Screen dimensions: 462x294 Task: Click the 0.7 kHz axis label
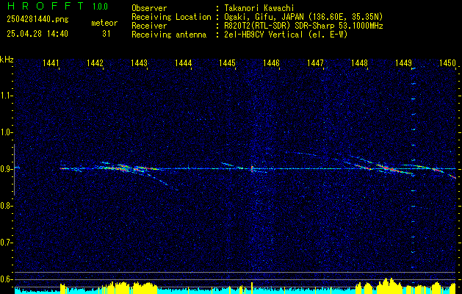tap(5, 243)
